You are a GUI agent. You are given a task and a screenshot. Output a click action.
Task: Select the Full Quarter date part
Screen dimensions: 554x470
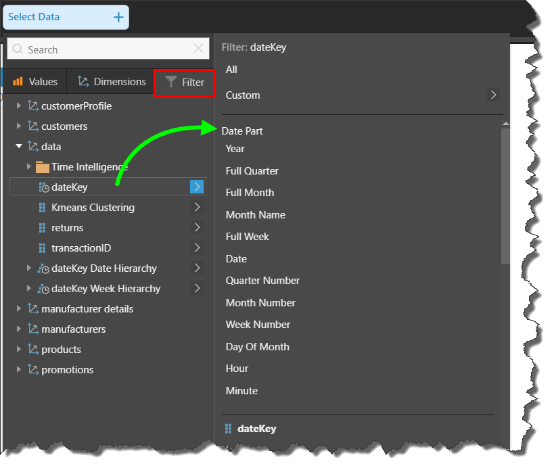pos(252,171)
